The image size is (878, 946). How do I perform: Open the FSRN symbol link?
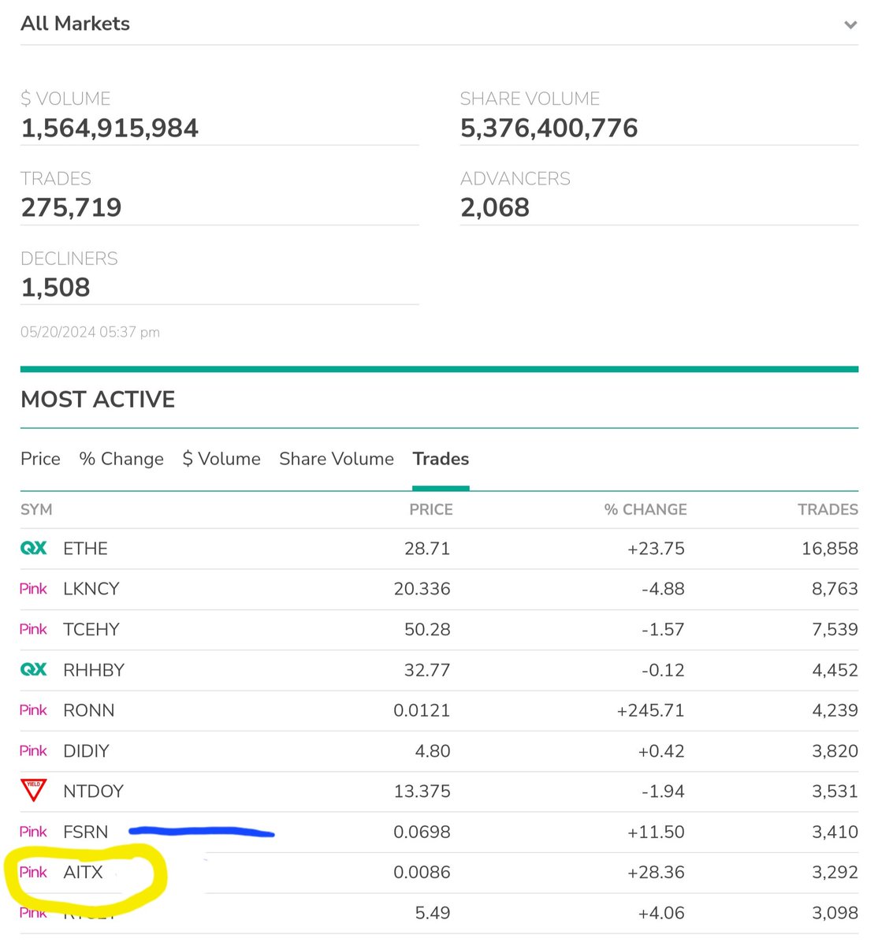coord(85,832)
